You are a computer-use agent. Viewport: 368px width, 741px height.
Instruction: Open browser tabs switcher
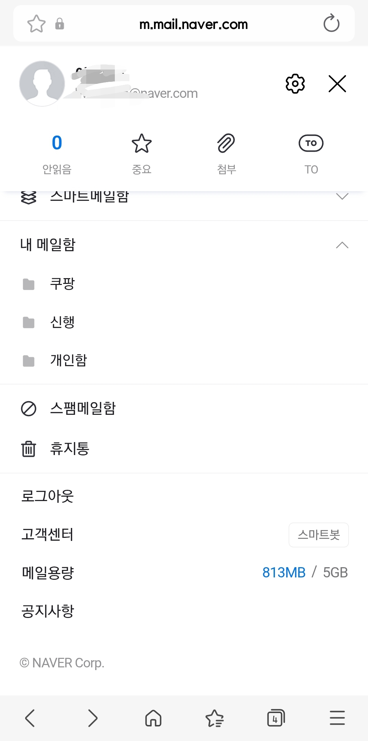click(276, 718)
